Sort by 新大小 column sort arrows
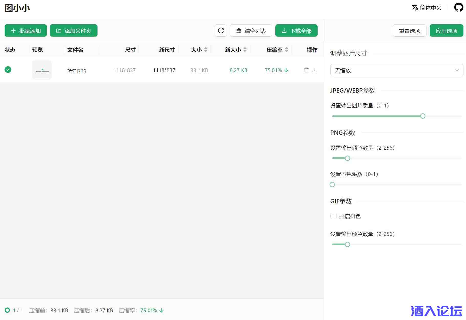Screen dimensions: 466x320 click(245, 50)
